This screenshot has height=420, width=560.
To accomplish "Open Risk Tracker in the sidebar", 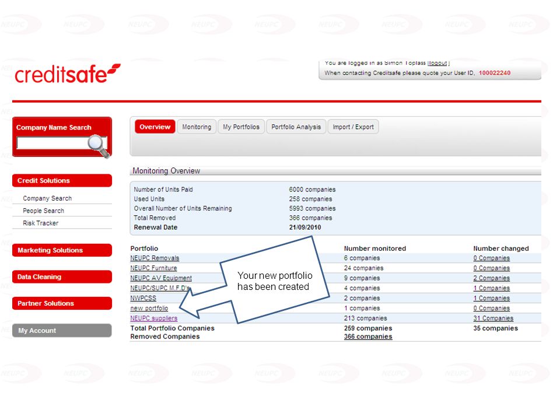I will click(x=41, y=223).
